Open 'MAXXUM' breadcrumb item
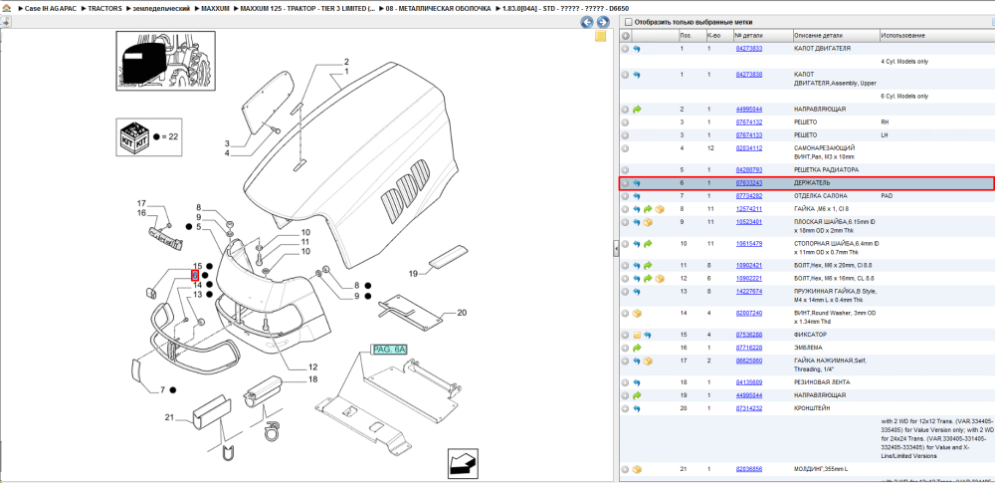The width and height of the screenshot is (995, 483). point(216,9)
